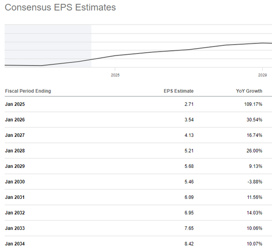Click YoY growth value 16.74%
The height and width of the screenshot is (252, 272).
(255, 135)
